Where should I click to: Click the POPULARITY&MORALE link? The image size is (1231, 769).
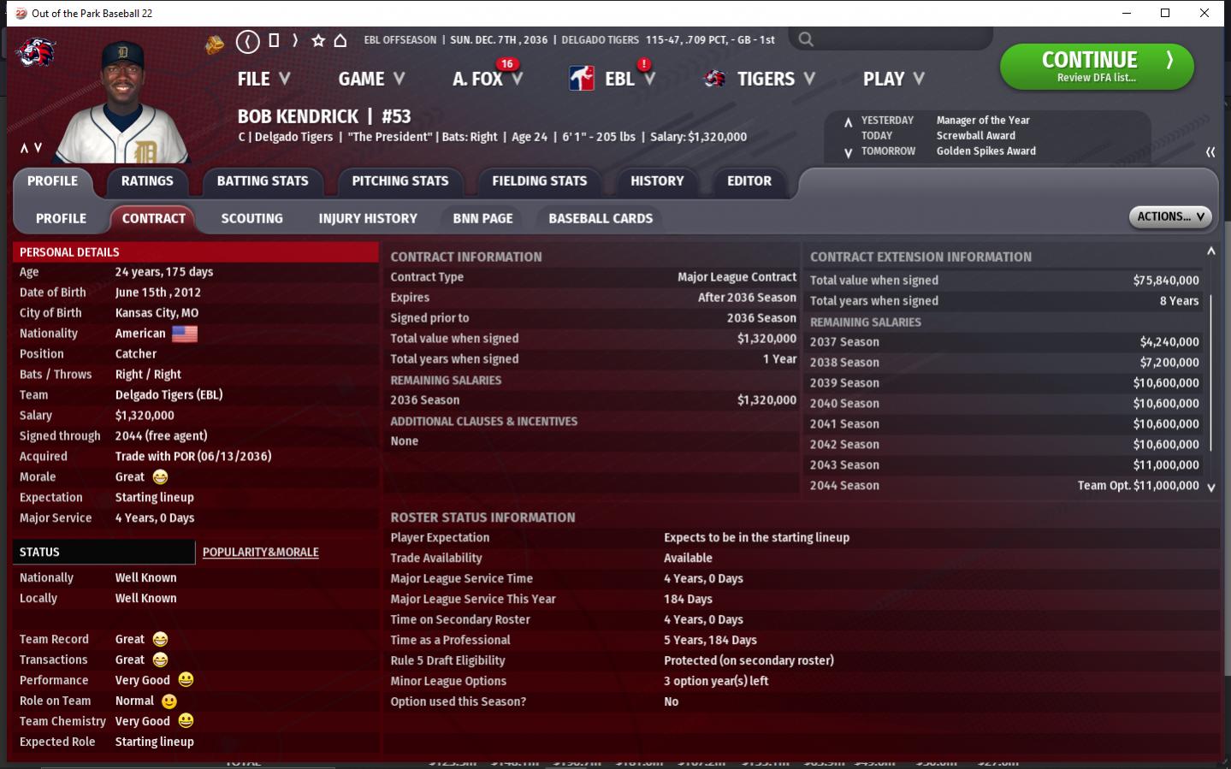click(x=261, y=553)
